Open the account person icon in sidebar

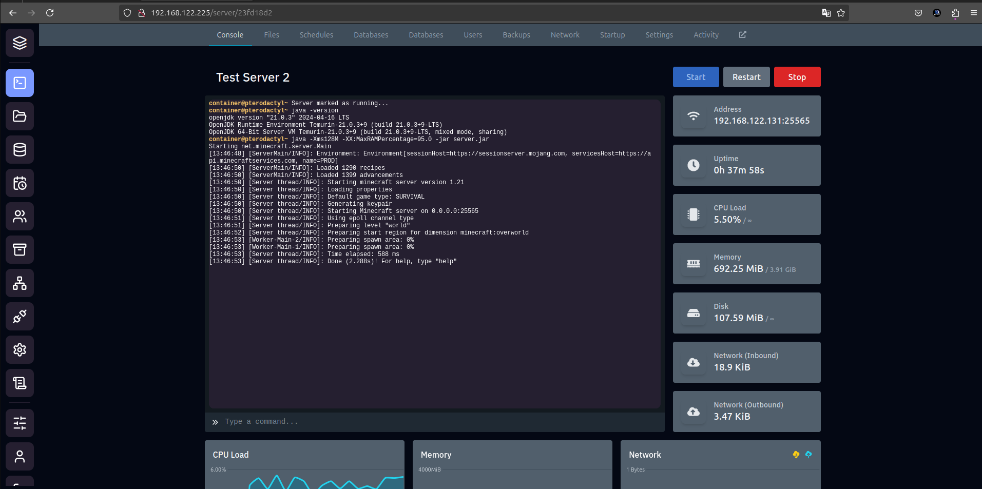(x=20, y=456)
